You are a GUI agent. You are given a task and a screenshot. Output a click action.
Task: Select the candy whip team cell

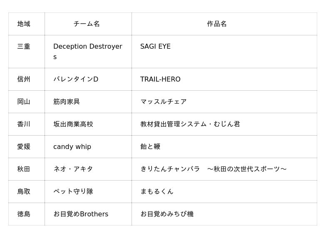click(72, 146)
